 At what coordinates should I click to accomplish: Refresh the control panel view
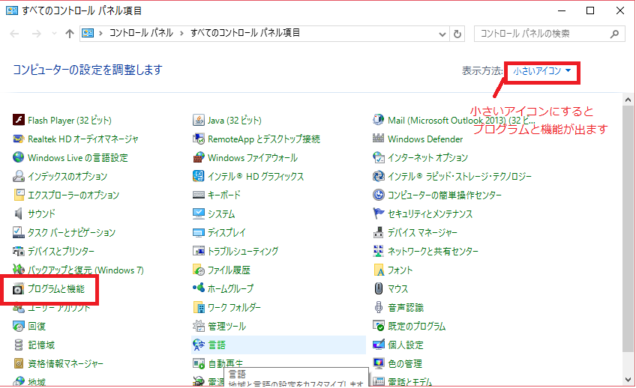tap(457, 34)
